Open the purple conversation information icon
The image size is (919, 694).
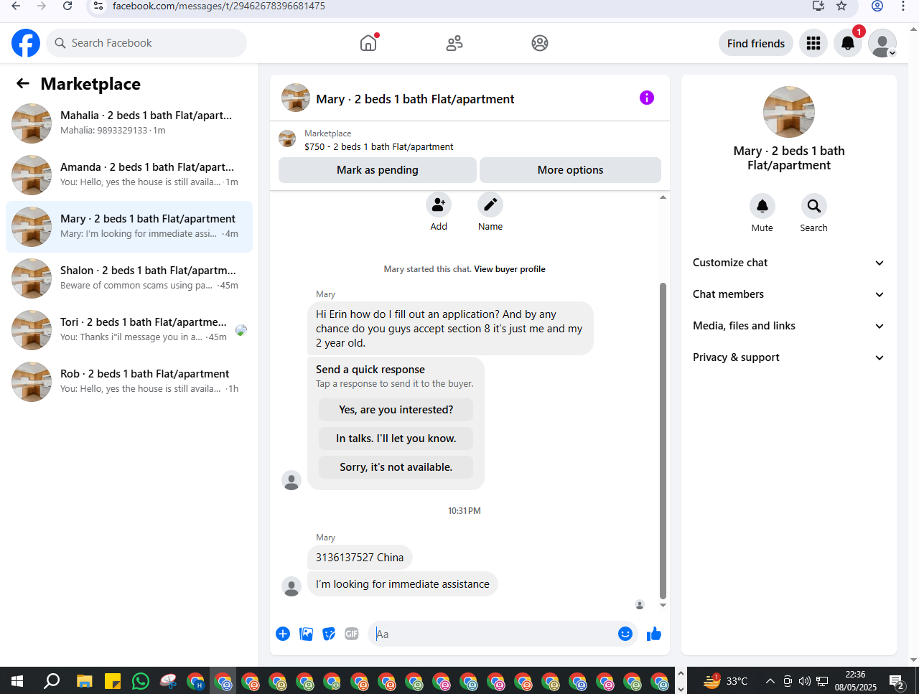(647, 98)
